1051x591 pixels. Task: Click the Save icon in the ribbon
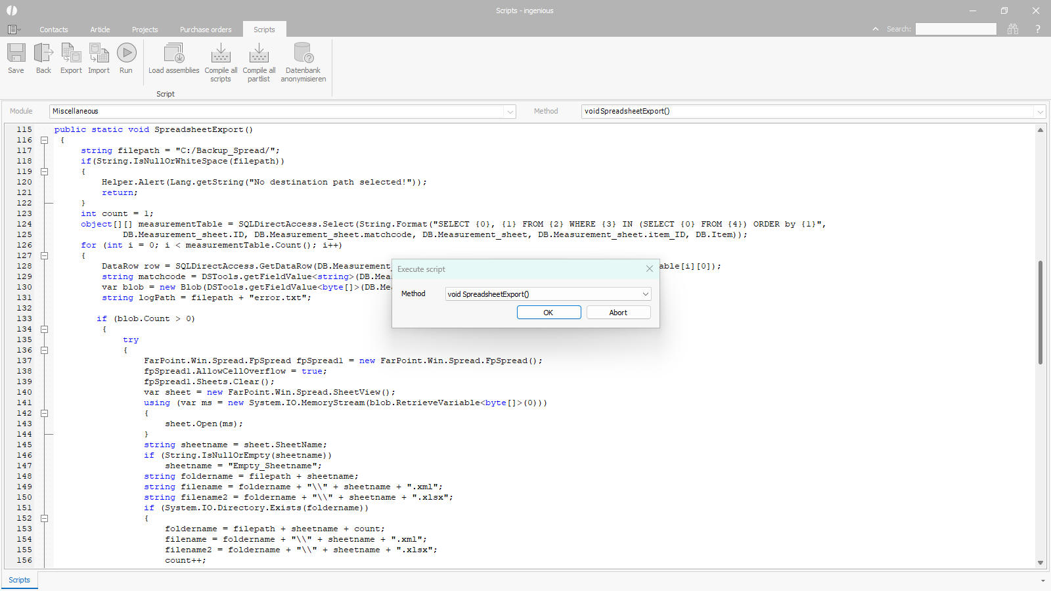[16, 54]
